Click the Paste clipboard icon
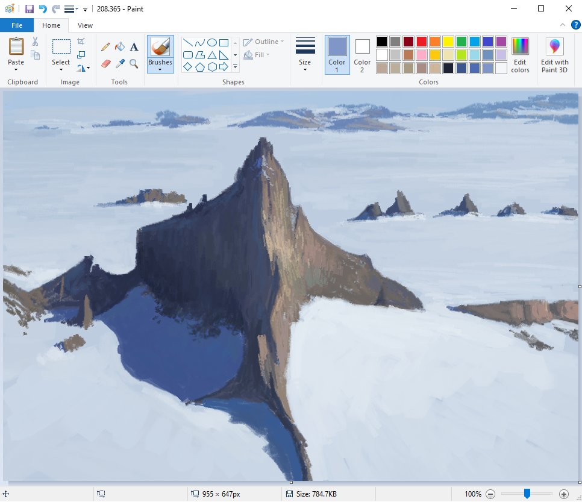Screen dimensions: 582x502 16,46
